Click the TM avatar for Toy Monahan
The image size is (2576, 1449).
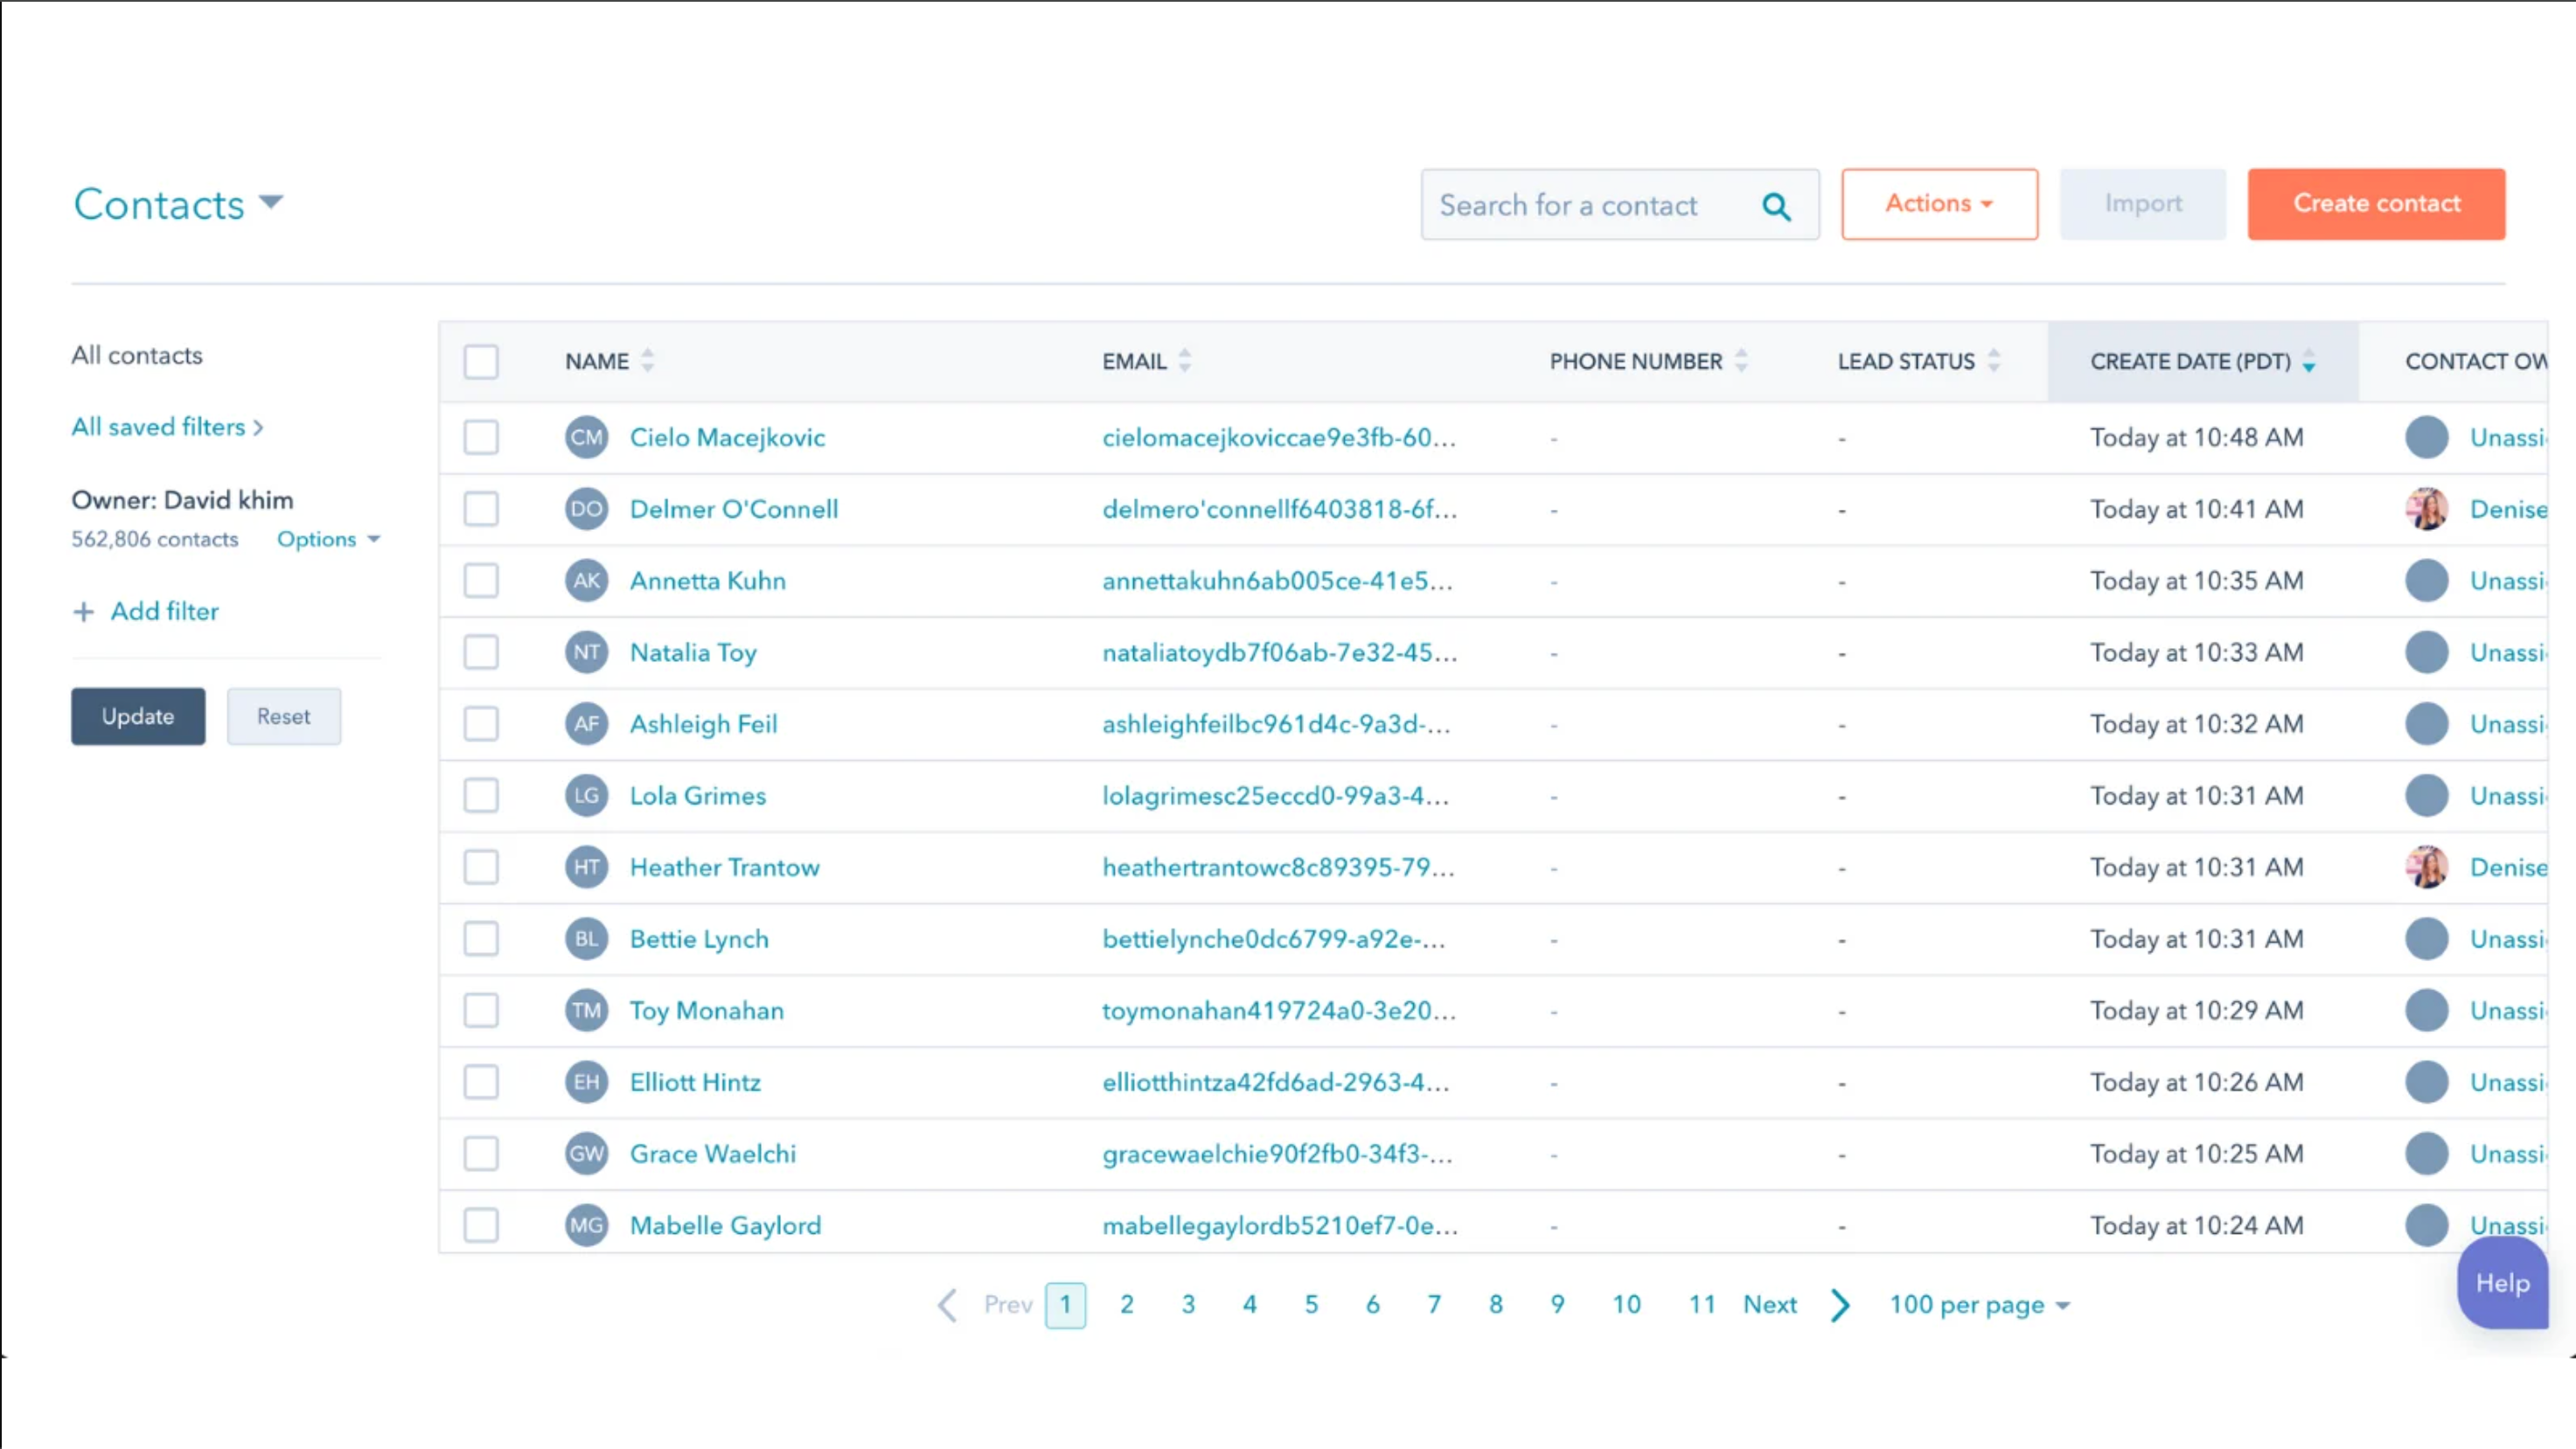tap(586, 1011)
